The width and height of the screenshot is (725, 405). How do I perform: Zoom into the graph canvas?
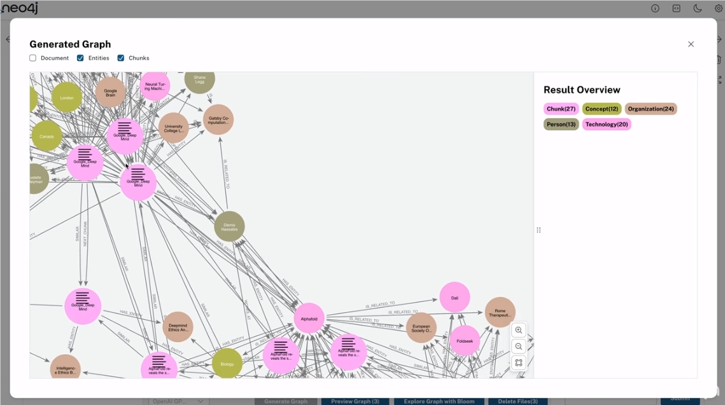[x=519, y=330]
